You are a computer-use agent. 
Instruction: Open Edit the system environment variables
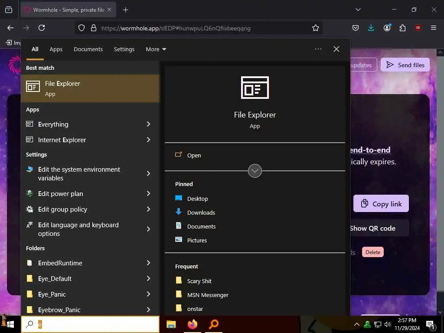coord(79,173)
